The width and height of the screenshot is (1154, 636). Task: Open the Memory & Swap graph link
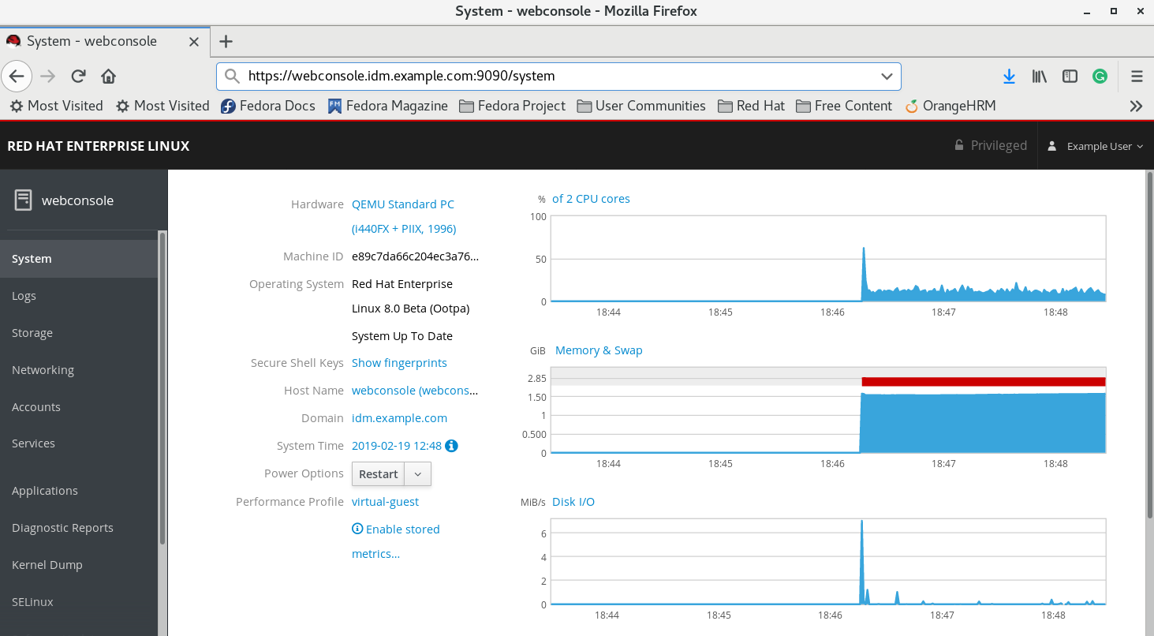(599, 350)
